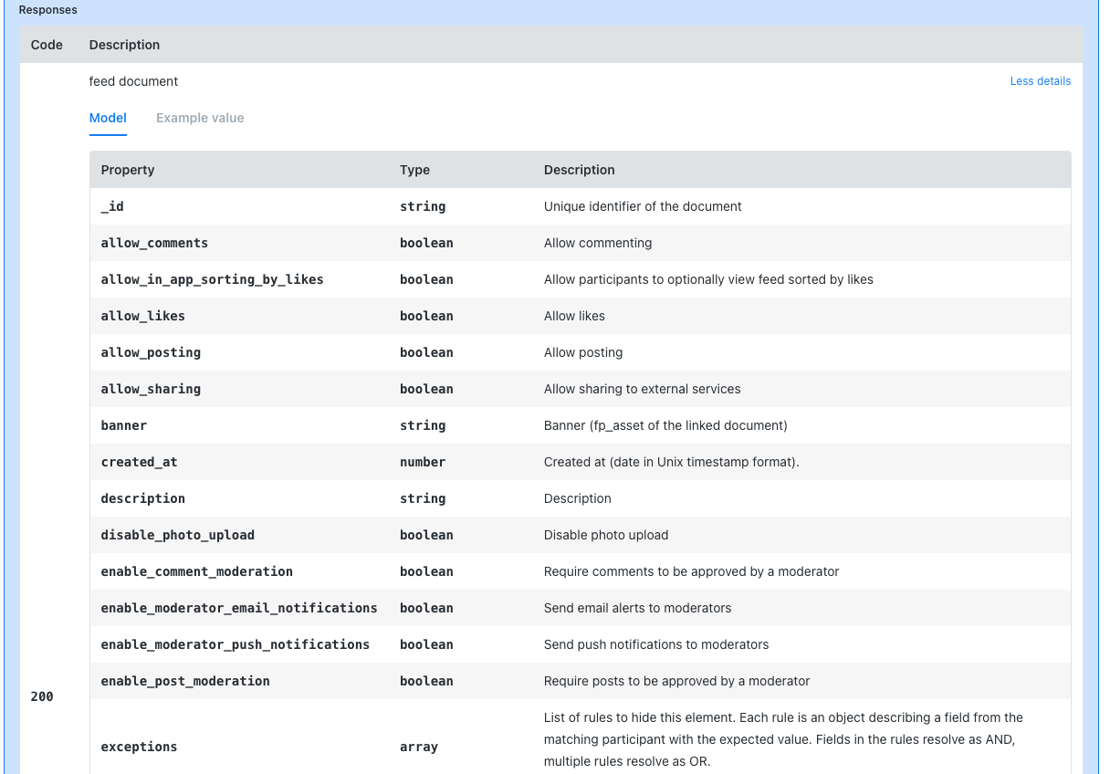Click the 'Allow sharing to external services' text
Viewport: 1110px width, 774px height.
coord(643,389)
